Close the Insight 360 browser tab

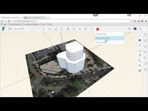[44, 18]
